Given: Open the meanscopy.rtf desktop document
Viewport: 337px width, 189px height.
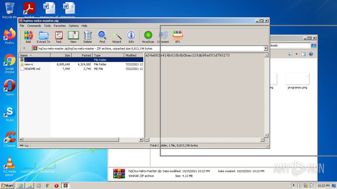Looking at the screenshot, I should pos(49,10).
